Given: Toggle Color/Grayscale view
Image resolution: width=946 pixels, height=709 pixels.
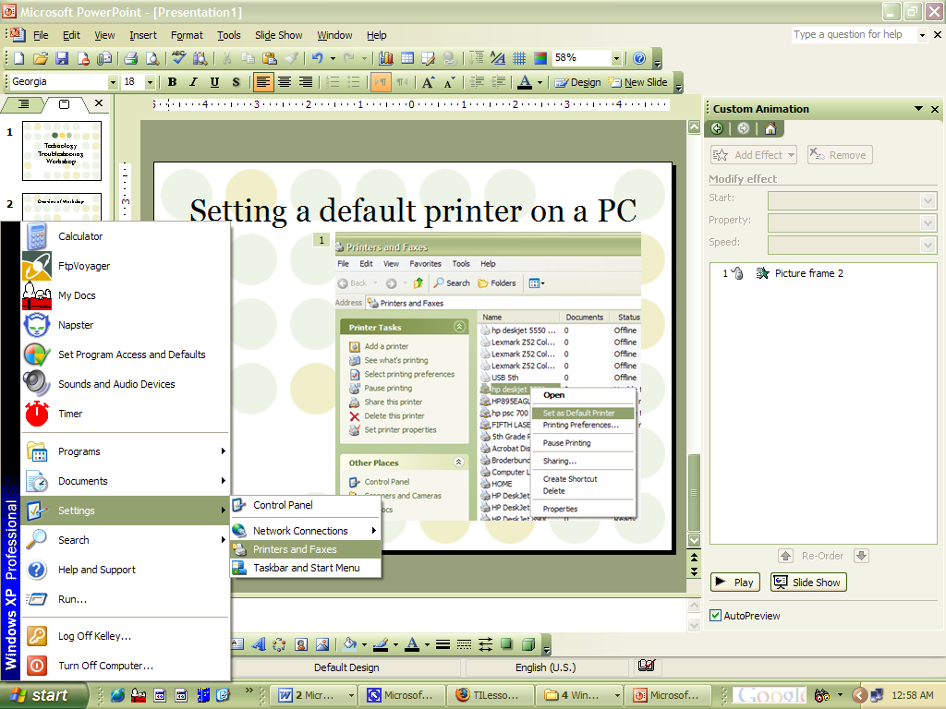Looking at the screenshot, I should [x=540, y=58].
